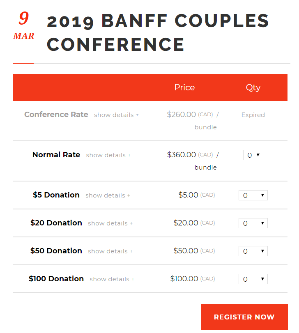The height and width of the screenshot is (333, 299).
Task: Open the Normal Rate quantity dropdown
Action: click(x=253, y=155)
